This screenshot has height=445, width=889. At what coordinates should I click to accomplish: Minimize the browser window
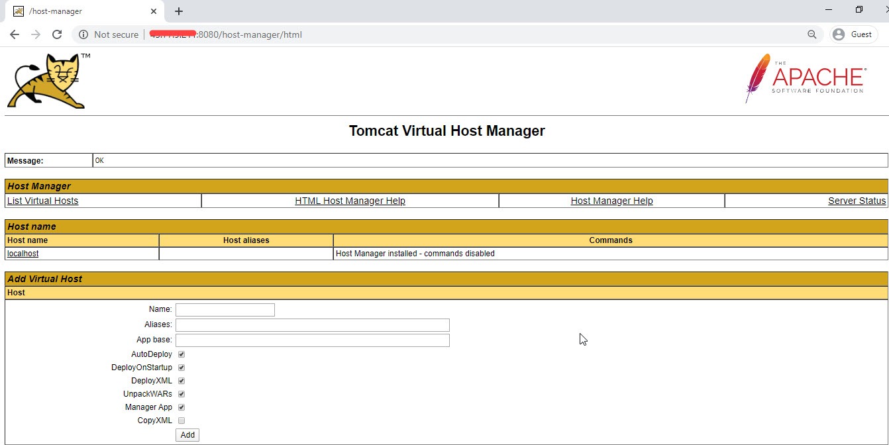click(830, 9)
